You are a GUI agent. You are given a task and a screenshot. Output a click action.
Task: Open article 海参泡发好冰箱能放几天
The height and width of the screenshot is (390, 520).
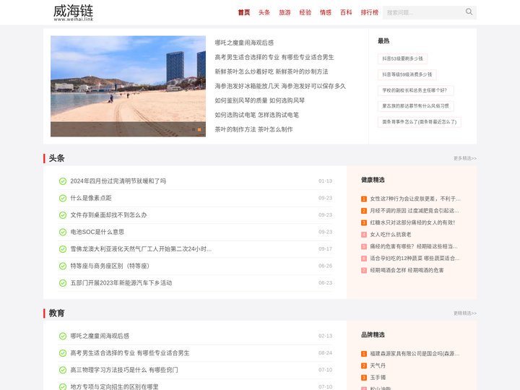(x=280, y=86)
